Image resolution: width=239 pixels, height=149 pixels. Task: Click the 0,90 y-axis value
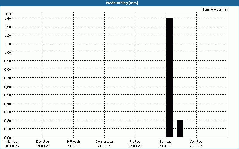(8, 61)
